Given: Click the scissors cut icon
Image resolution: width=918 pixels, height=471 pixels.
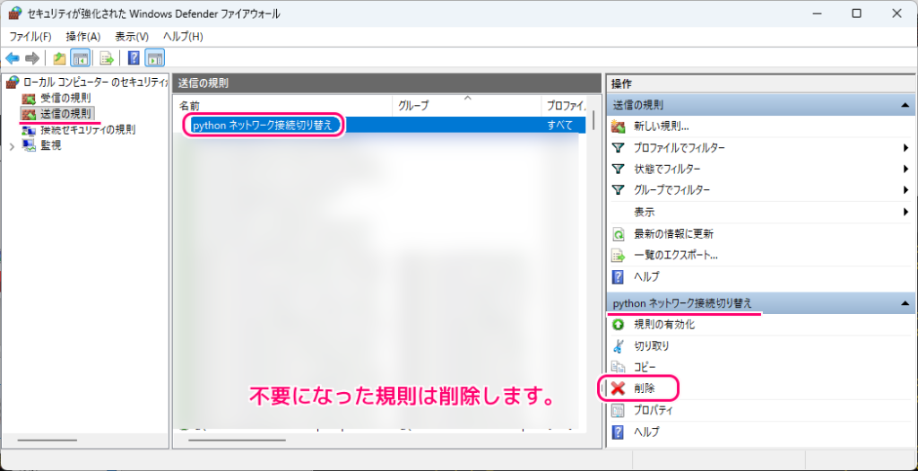Looking at the screenshot, I should (619, 346).
